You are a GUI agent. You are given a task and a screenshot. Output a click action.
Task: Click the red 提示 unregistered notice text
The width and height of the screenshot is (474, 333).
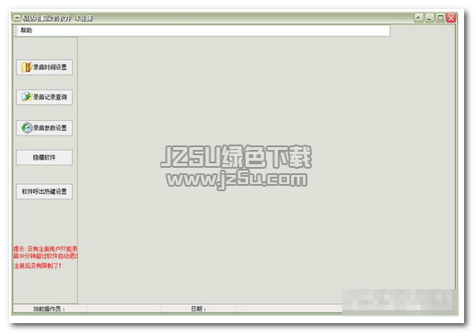46,252
